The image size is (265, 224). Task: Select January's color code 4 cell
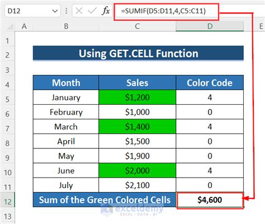click(210, 97)
